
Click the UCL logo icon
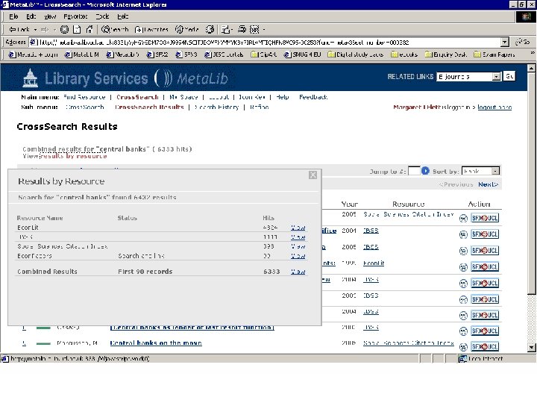(x=30, y=78)
